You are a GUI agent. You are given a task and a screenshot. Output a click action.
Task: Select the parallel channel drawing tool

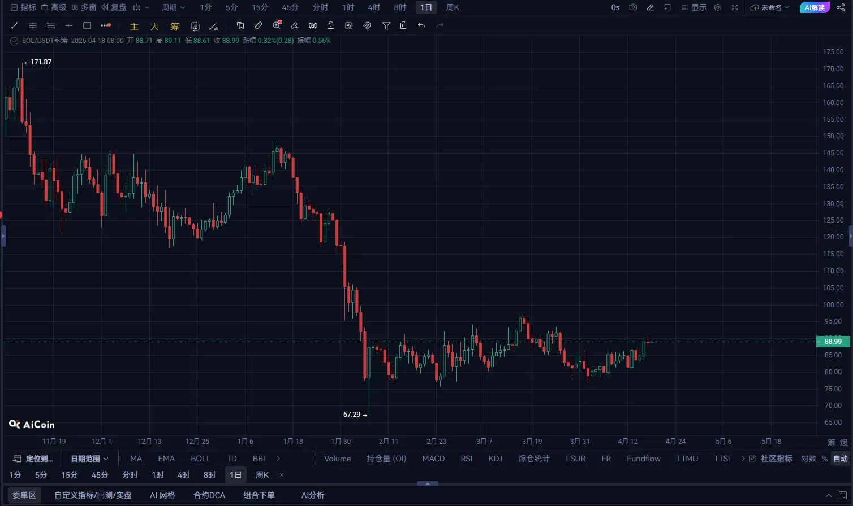[x=33, y=25]
